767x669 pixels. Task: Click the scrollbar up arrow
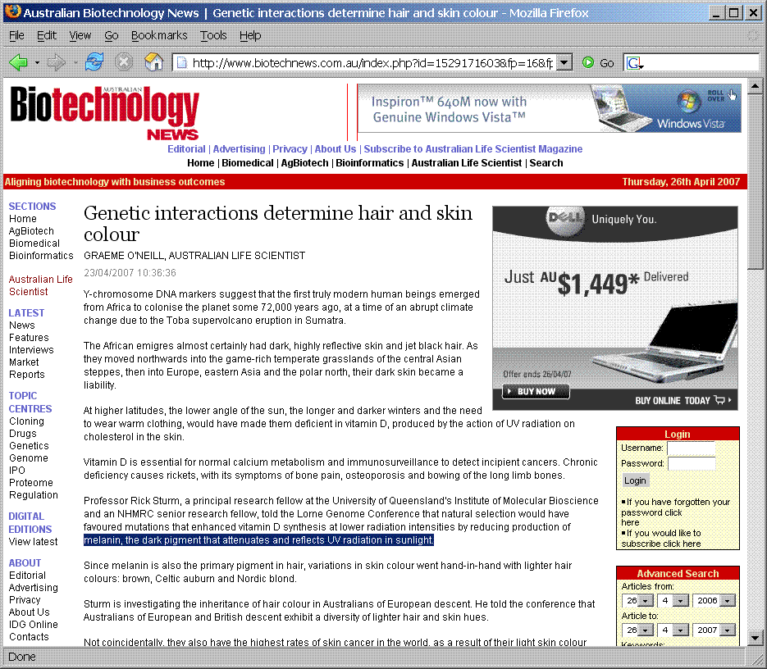click(x=755, y=86)
